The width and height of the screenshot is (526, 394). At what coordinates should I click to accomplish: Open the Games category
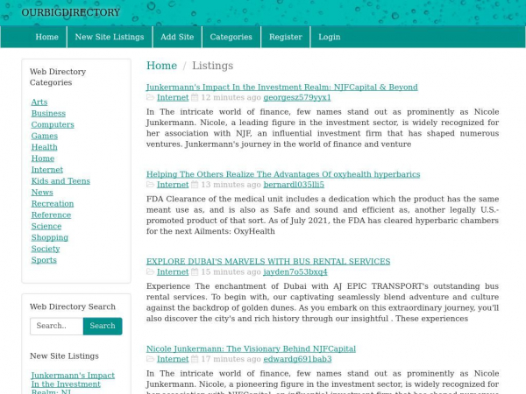[x=45, y=136]
